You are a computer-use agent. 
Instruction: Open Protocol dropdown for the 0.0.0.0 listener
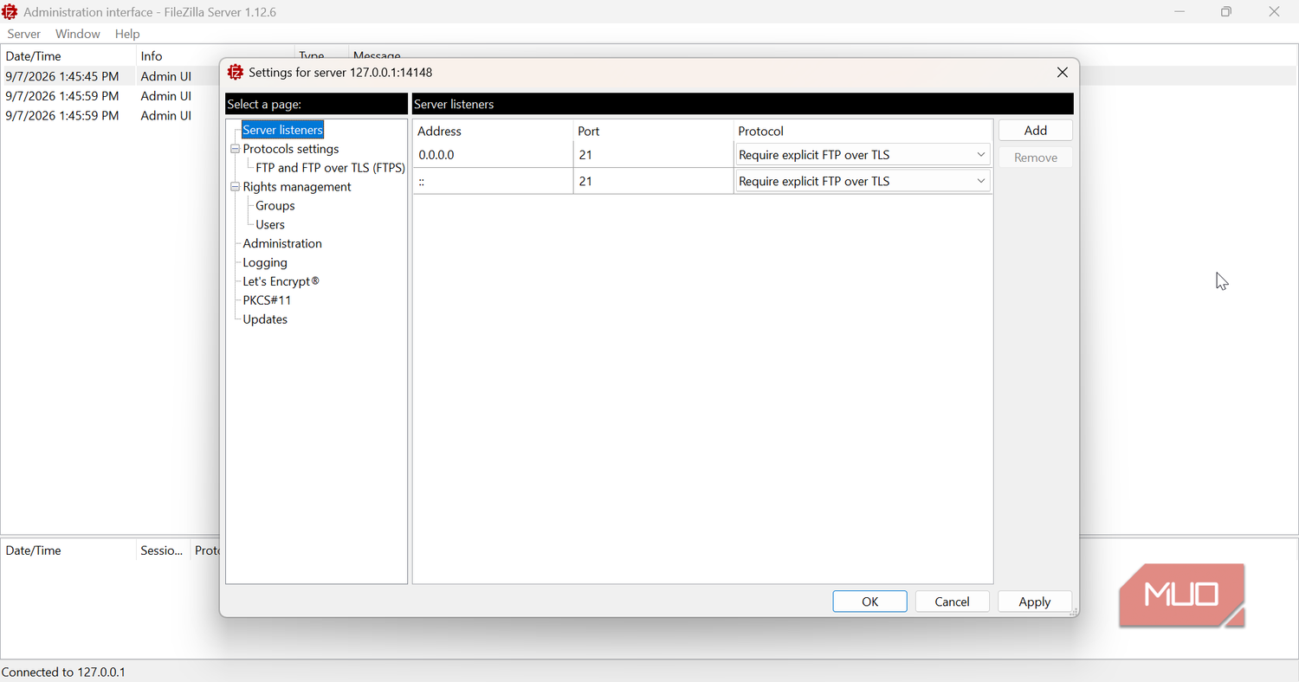tap(863, 156)
